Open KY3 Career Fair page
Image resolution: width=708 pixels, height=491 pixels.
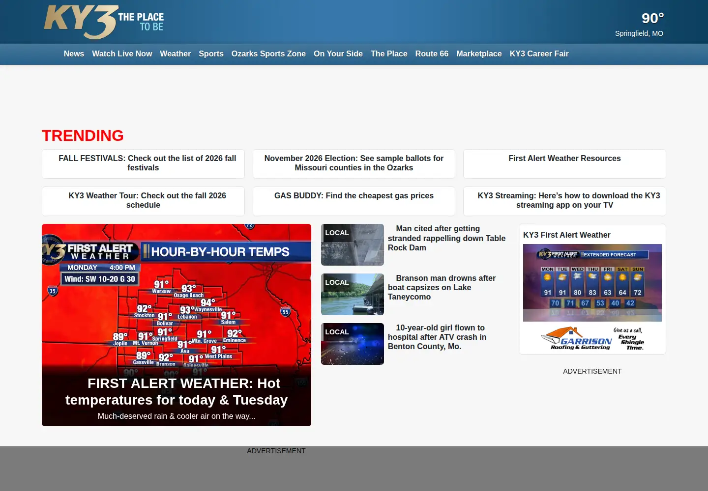[539, 54]
